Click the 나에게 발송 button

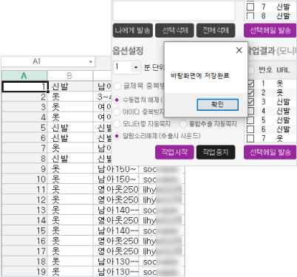tap(133, 30)
